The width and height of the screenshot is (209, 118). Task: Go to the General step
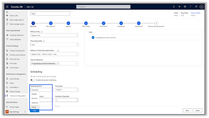(x=33, y=23)
